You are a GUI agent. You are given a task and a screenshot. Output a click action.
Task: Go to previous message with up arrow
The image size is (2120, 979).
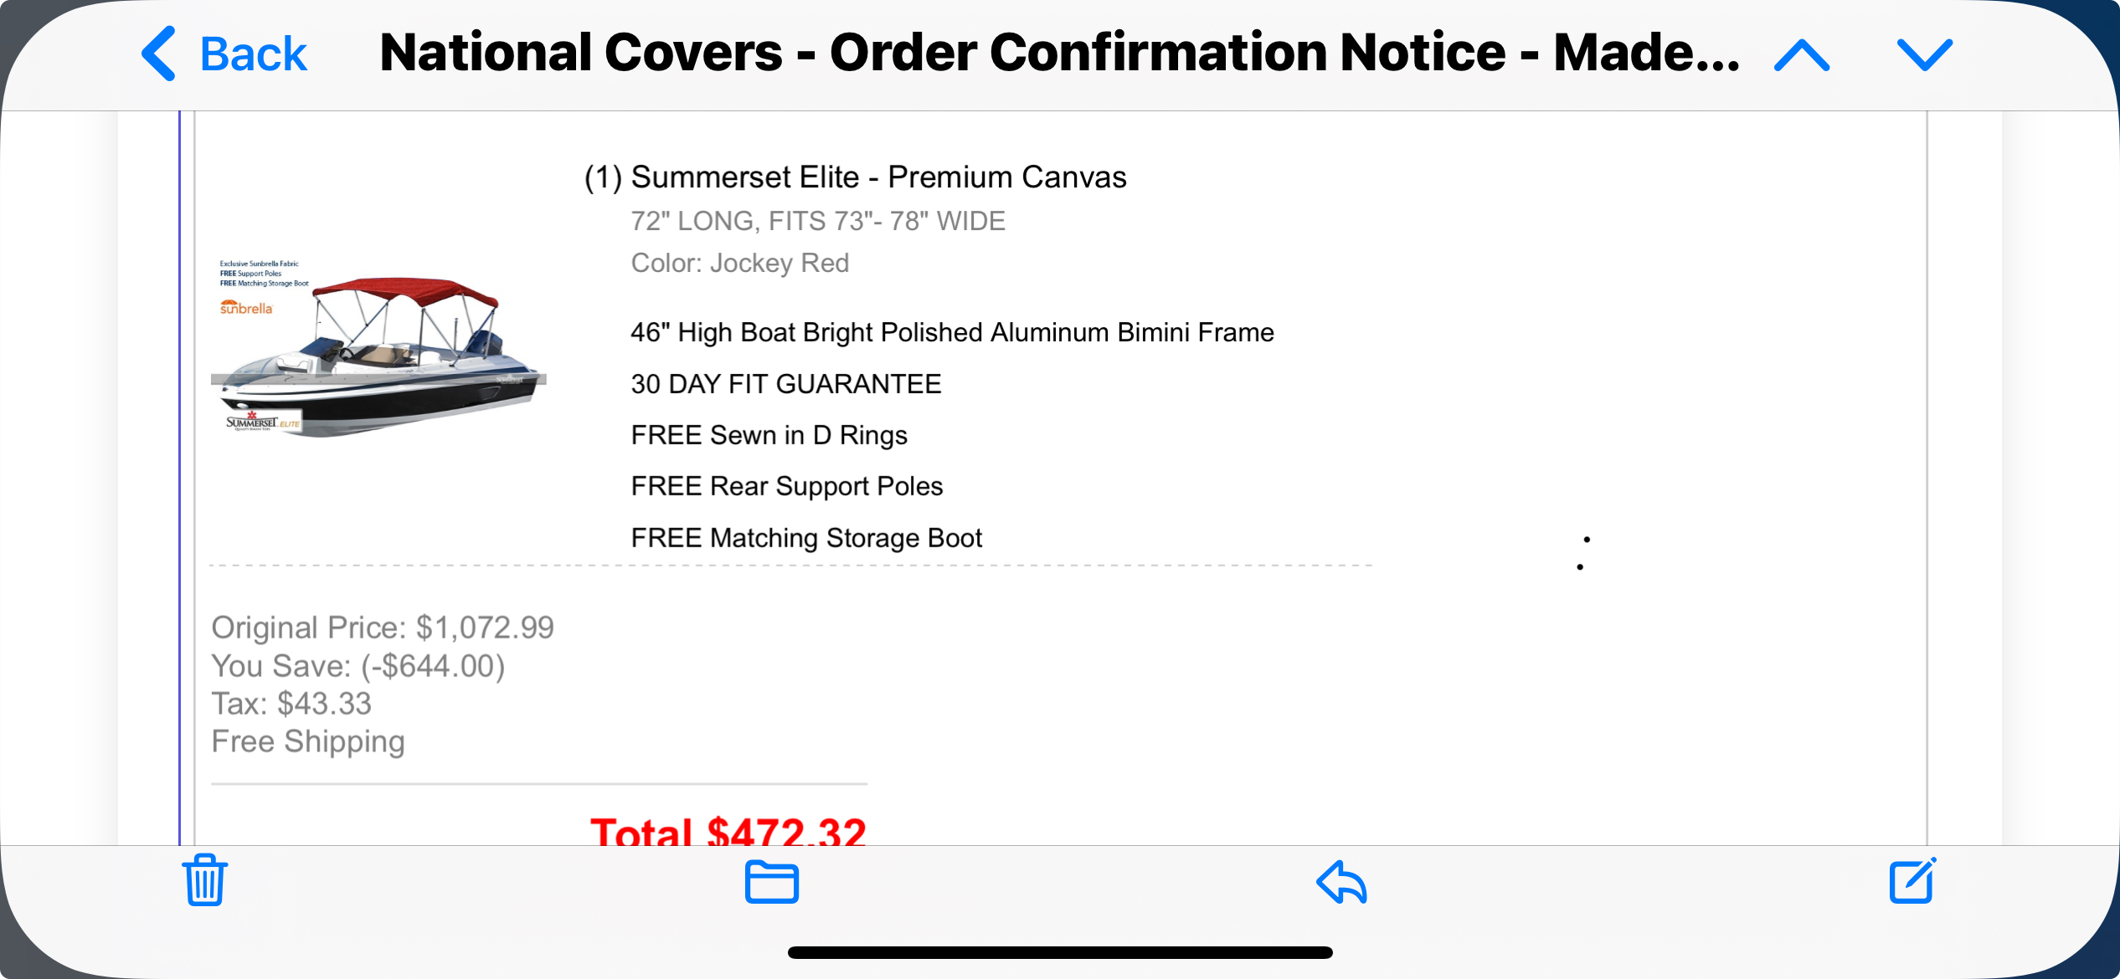1801,55
